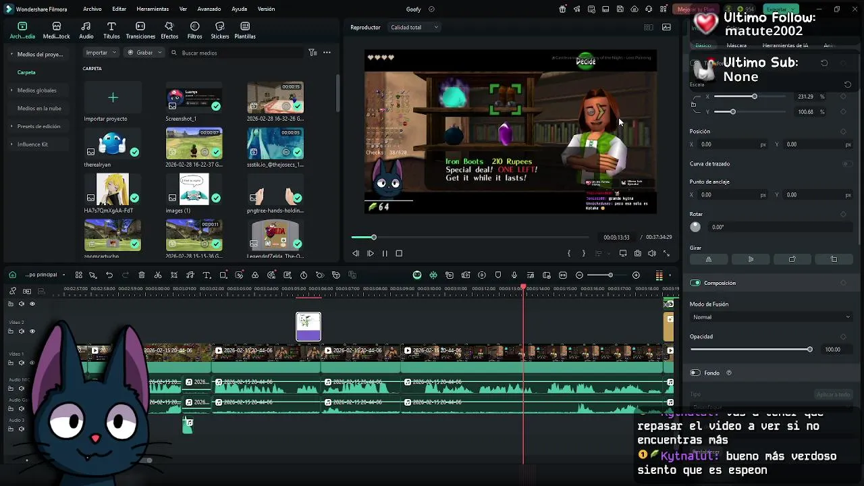Open the Archivo menu
The height and width of the screenshot is (486, 864).
(x=92, y=9)
